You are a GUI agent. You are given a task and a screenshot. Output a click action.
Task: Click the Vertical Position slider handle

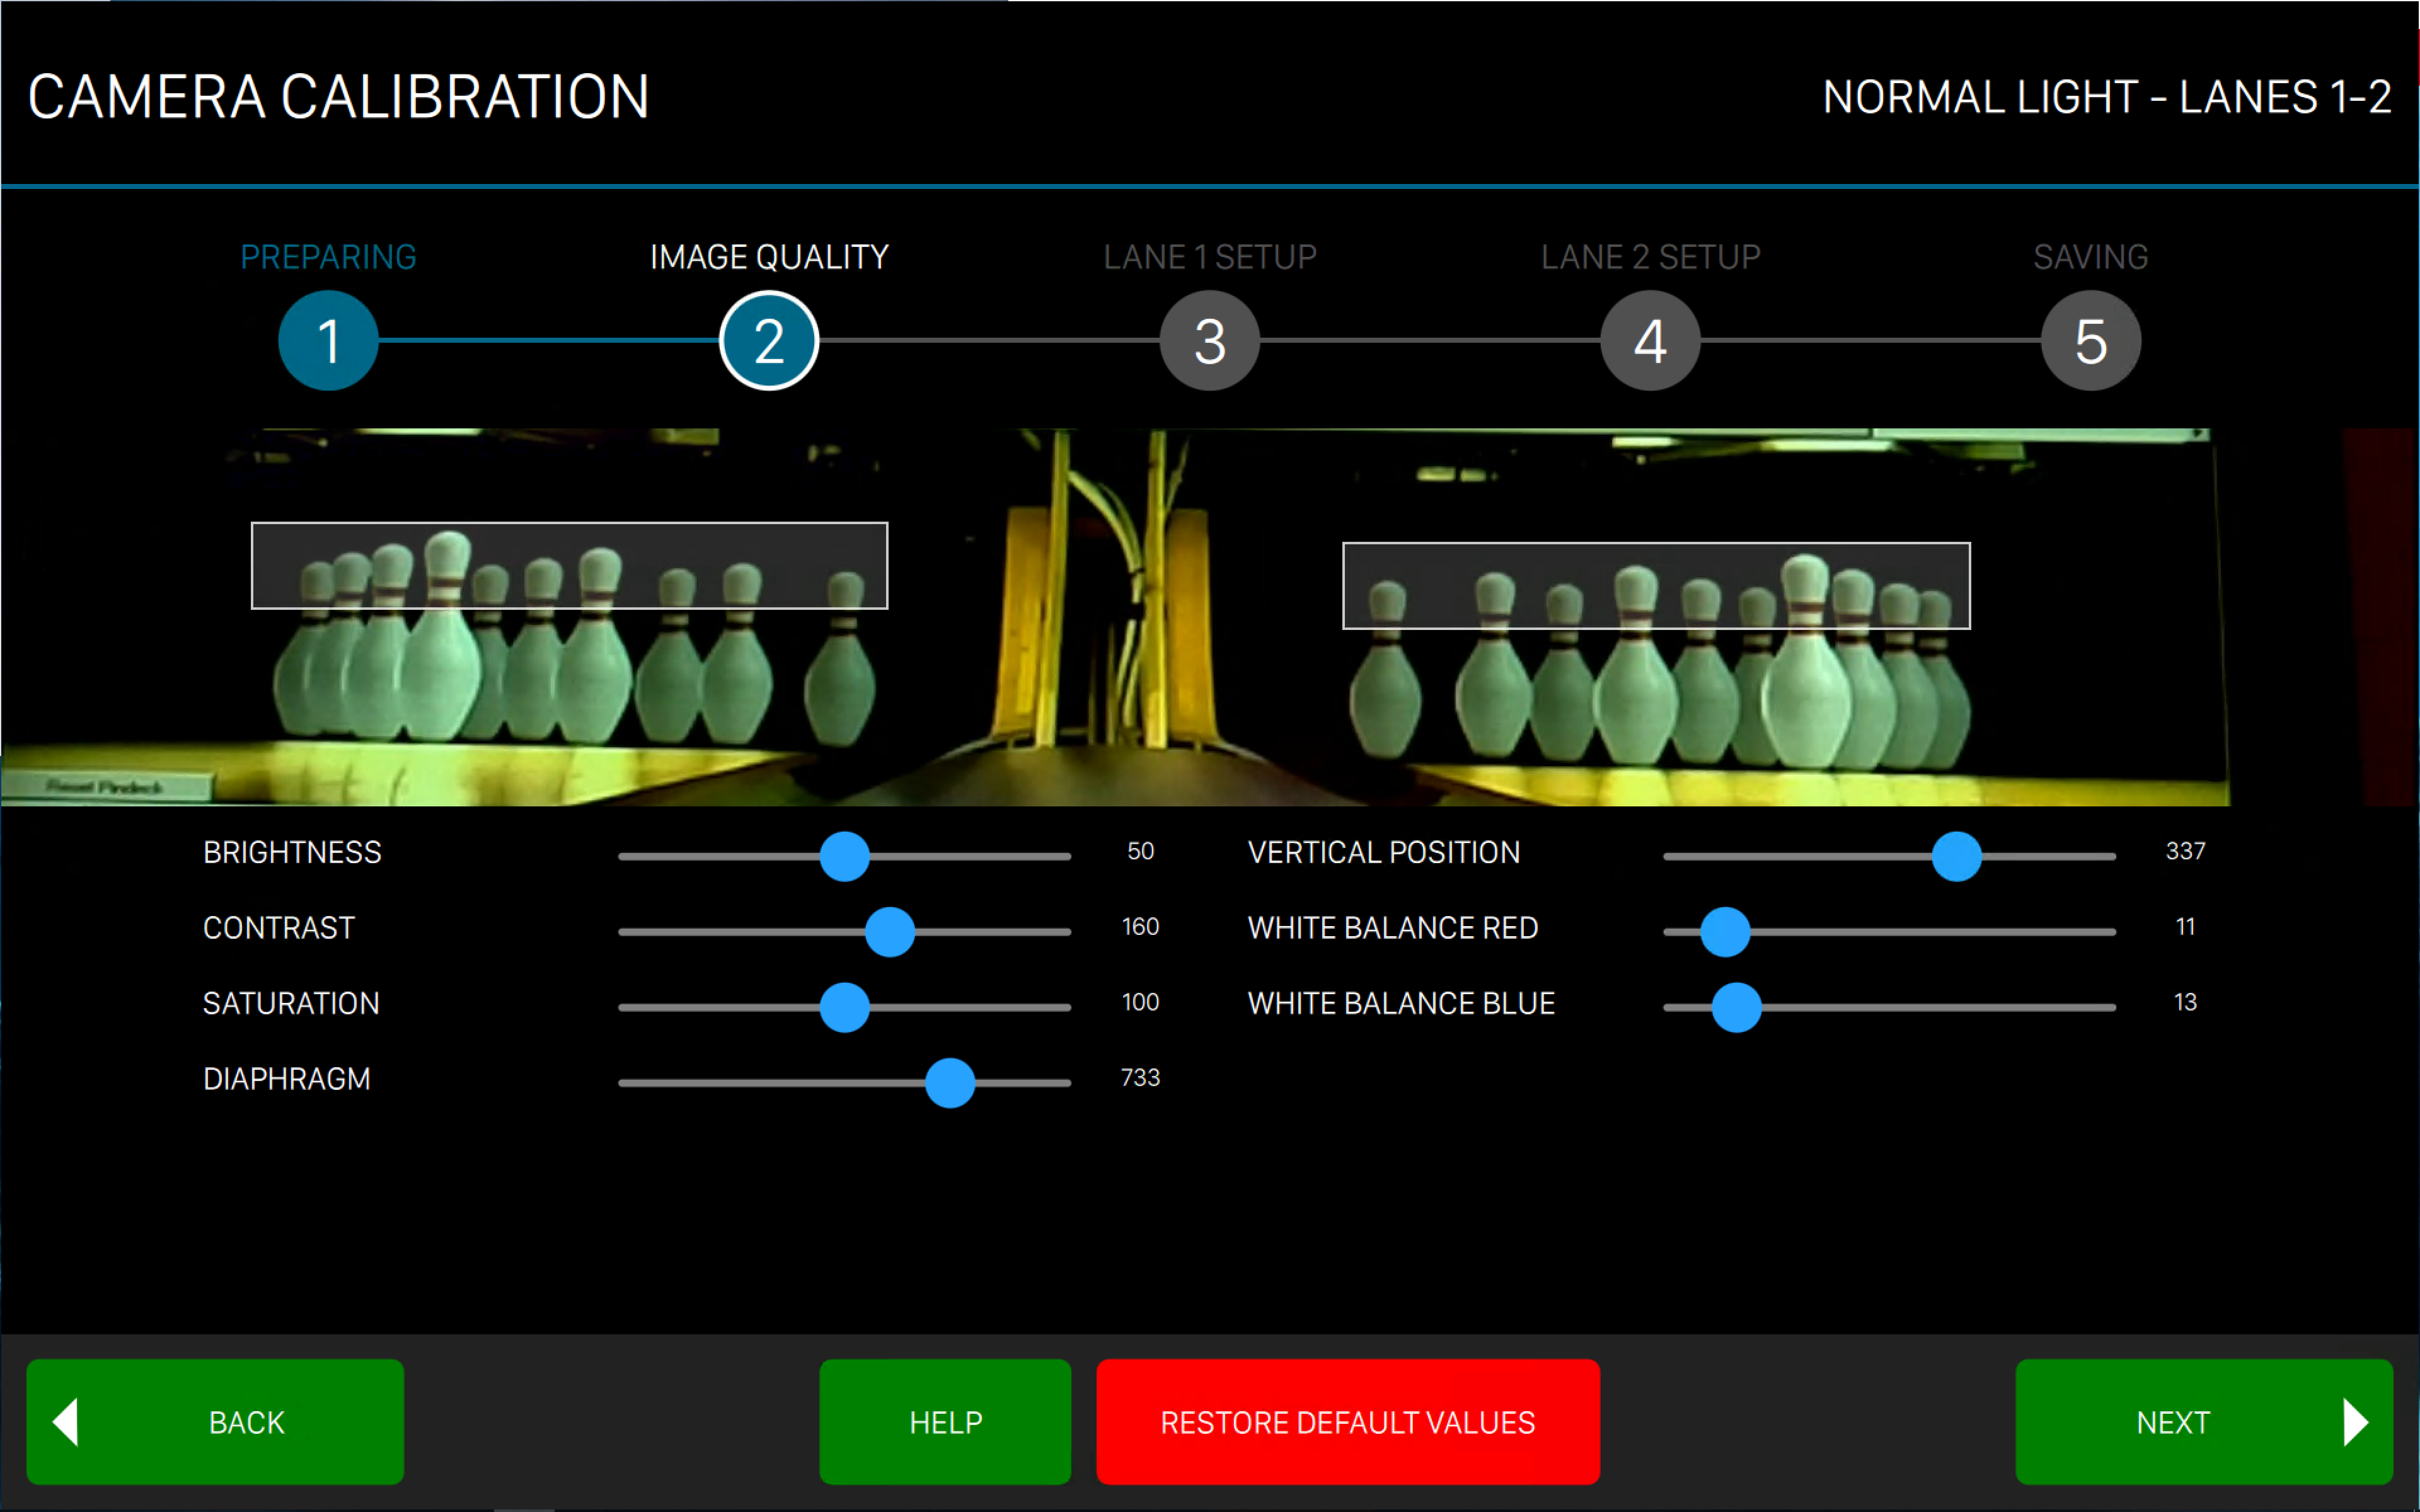click(1956, 856)
